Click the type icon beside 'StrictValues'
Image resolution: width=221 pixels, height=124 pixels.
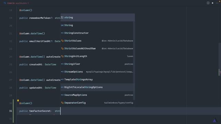(62, 41)
